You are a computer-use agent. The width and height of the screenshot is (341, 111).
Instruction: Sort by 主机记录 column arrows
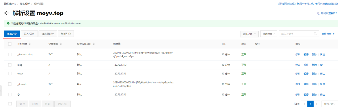[30, 44]
